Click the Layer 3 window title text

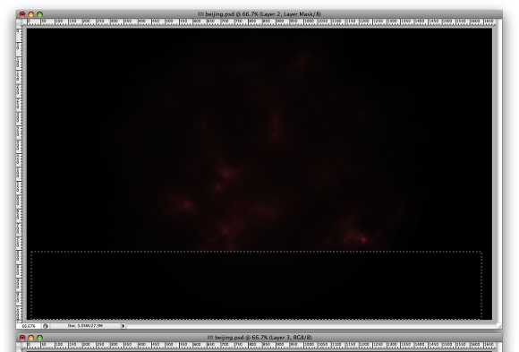[x=263, y=338]
